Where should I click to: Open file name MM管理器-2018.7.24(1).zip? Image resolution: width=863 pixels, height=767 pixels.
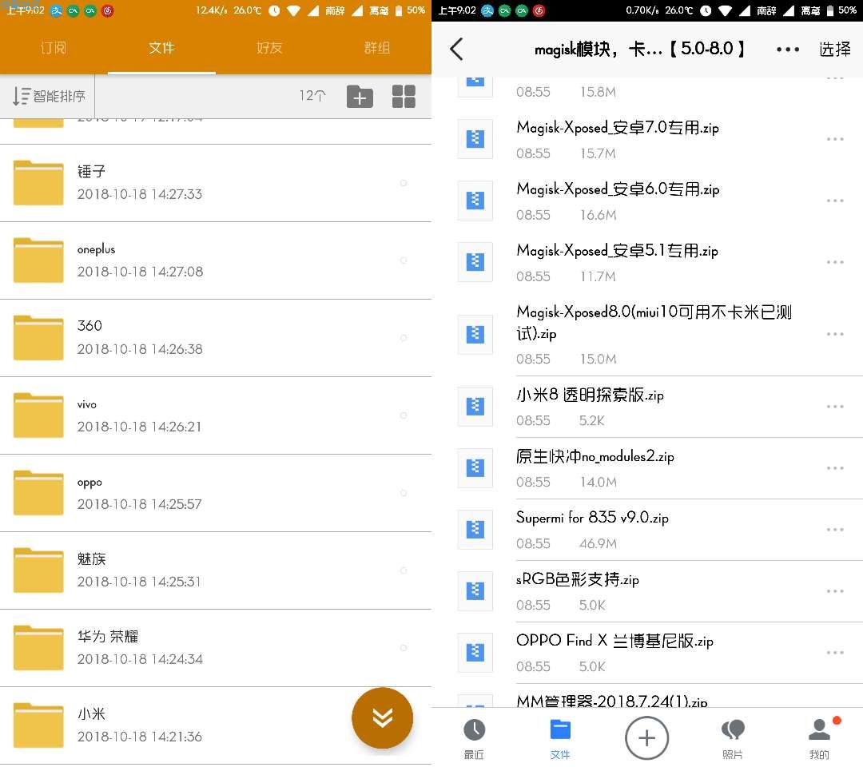click(x=611, y=701)
